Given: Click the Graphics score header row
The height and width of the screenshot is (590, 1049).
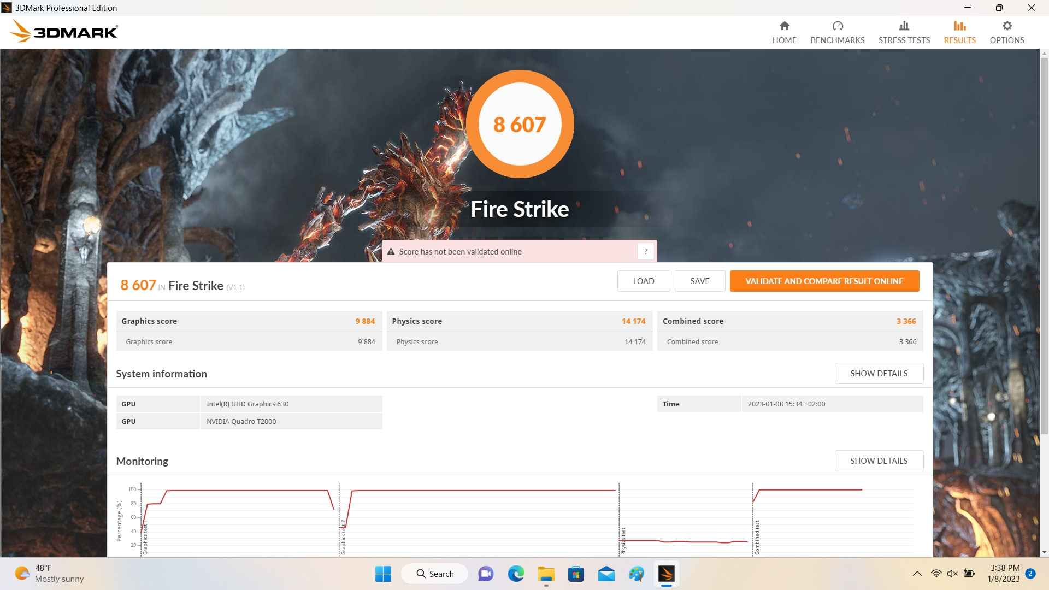Looking at the screenshot, I should (x=248, y=321).
